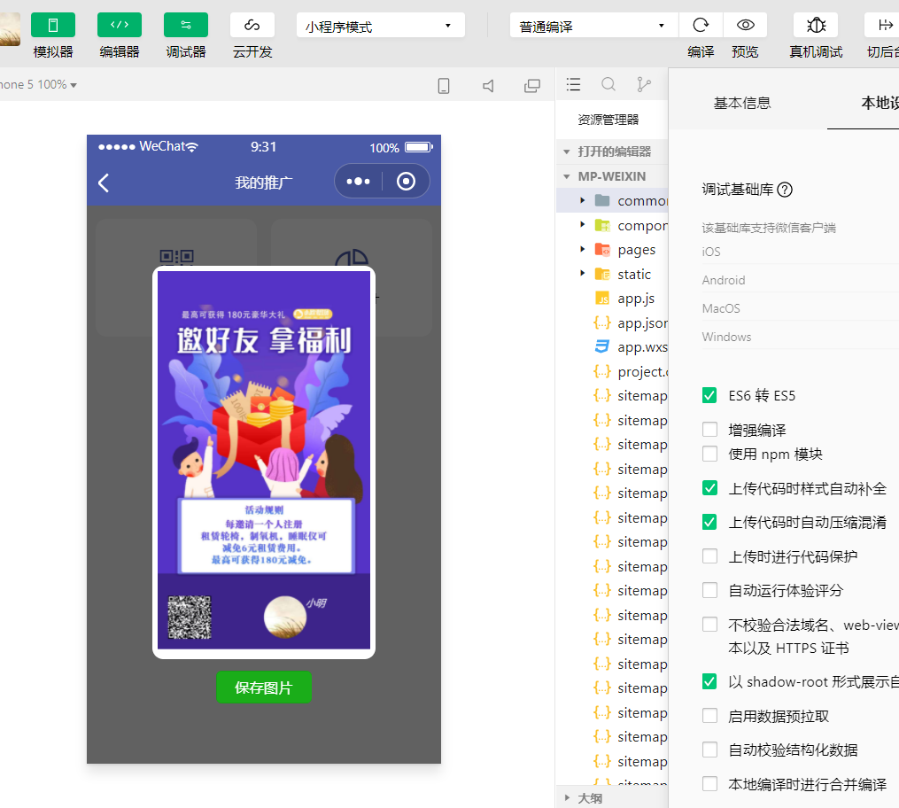
Task: Open 云开发 cloud development
Action: click(x=252, y=25)
